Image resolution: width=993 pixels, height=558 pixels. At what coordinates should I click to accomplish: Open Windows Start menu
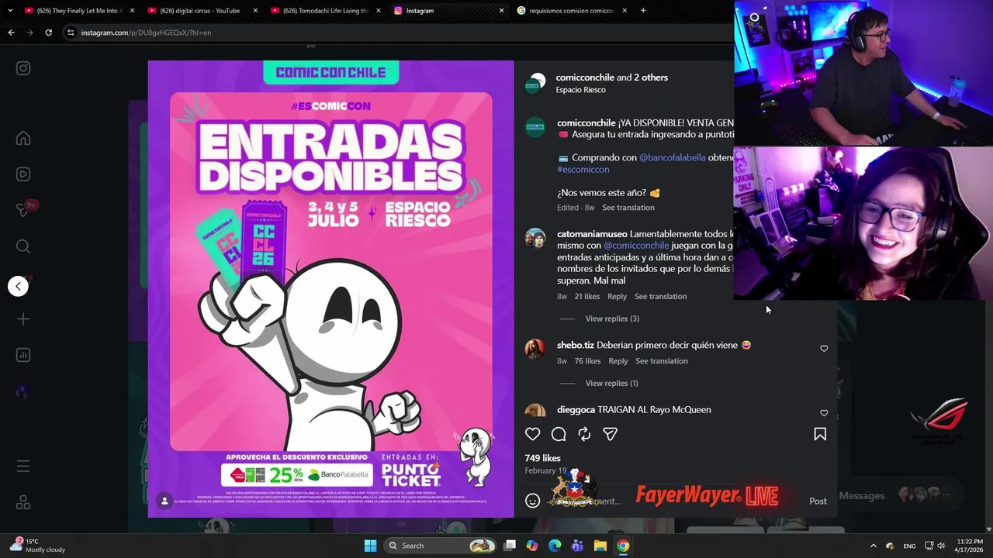click(x=370, y=546)
